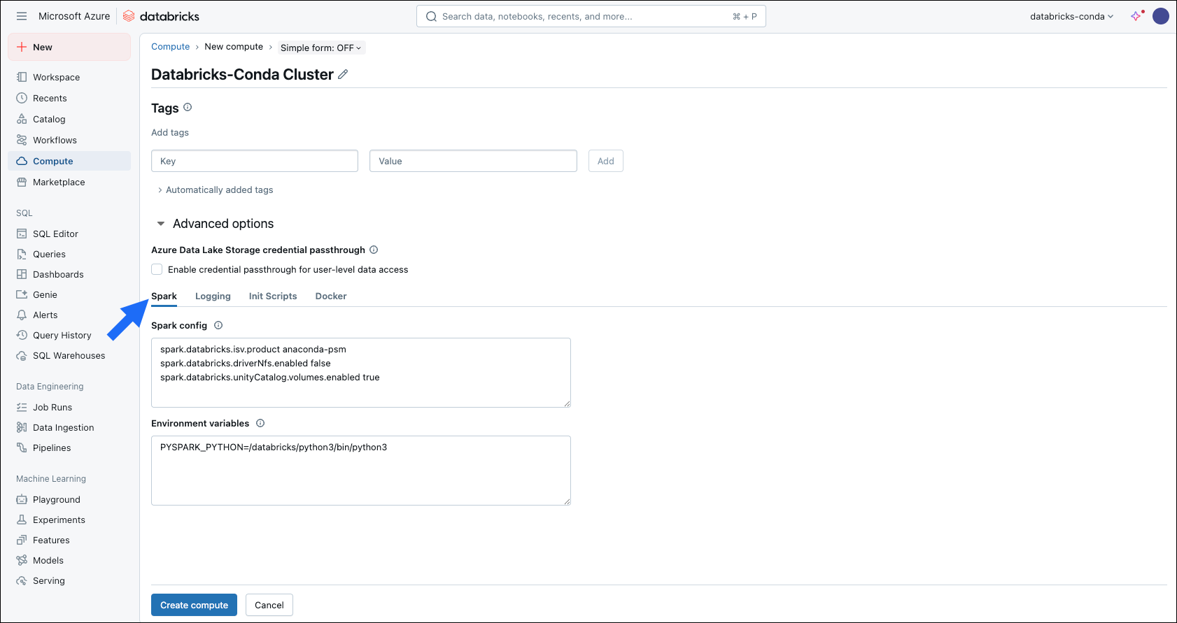Collapse the Advanced options section
Screen dimensions: 1177x623
click(x=216, y=224)
